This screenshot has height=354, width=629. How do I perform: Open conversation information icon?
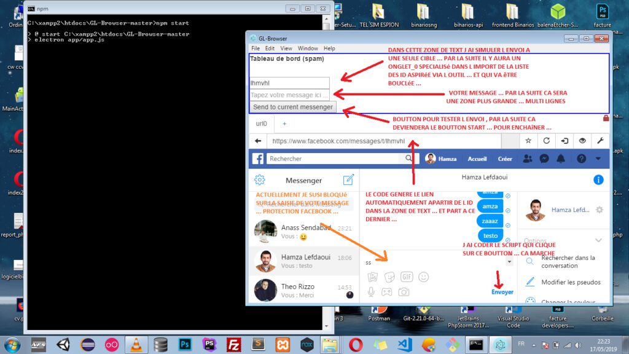point(598,180)
